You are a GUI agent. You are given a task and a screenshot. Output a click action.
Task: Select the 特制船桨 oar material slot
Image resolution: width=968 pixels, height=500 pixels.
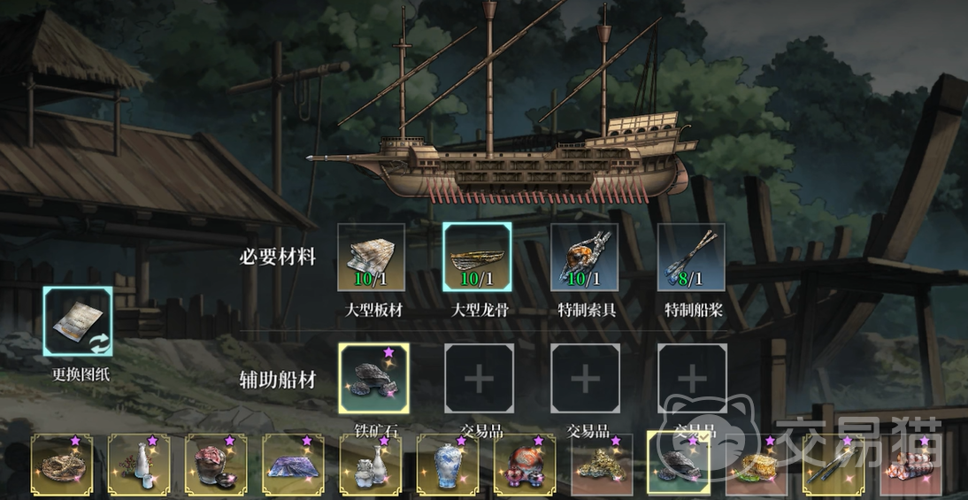coord(691,257)
